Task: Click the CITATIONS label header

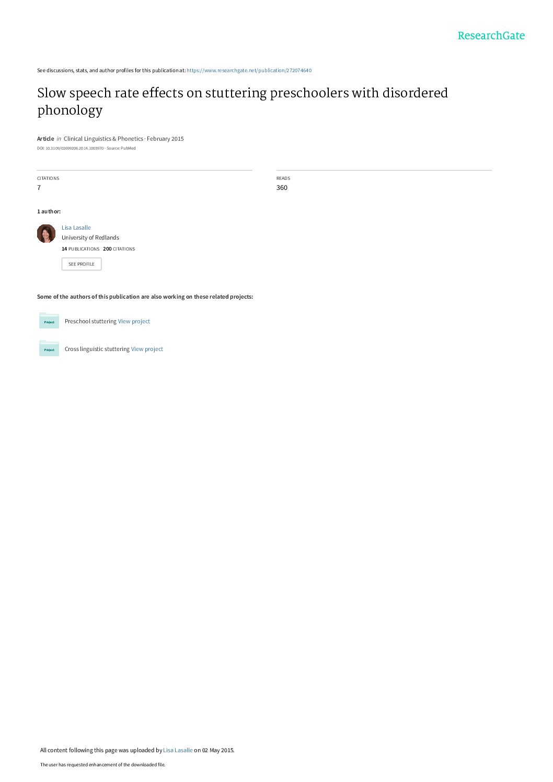Action: coord(48,178)
